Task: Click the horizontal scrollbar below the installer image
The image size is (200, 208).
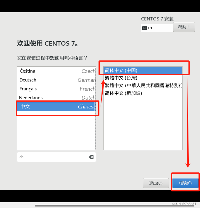Action: click(x=115, y=206)
